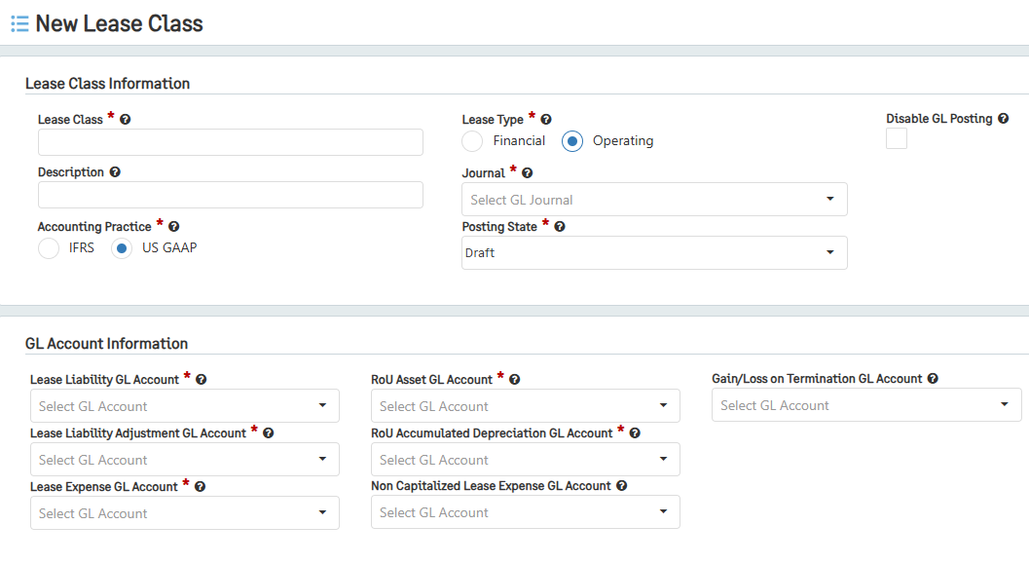
Task: Enable the Disable GL Posting checkbox
Action: coord(897,138)
